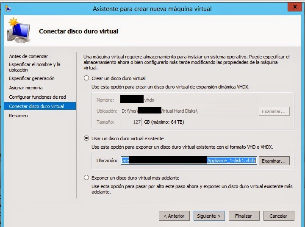Select 'Usar un disco duro virtual existente'
Screen dimensions: 305x227
tap(87, 138)
